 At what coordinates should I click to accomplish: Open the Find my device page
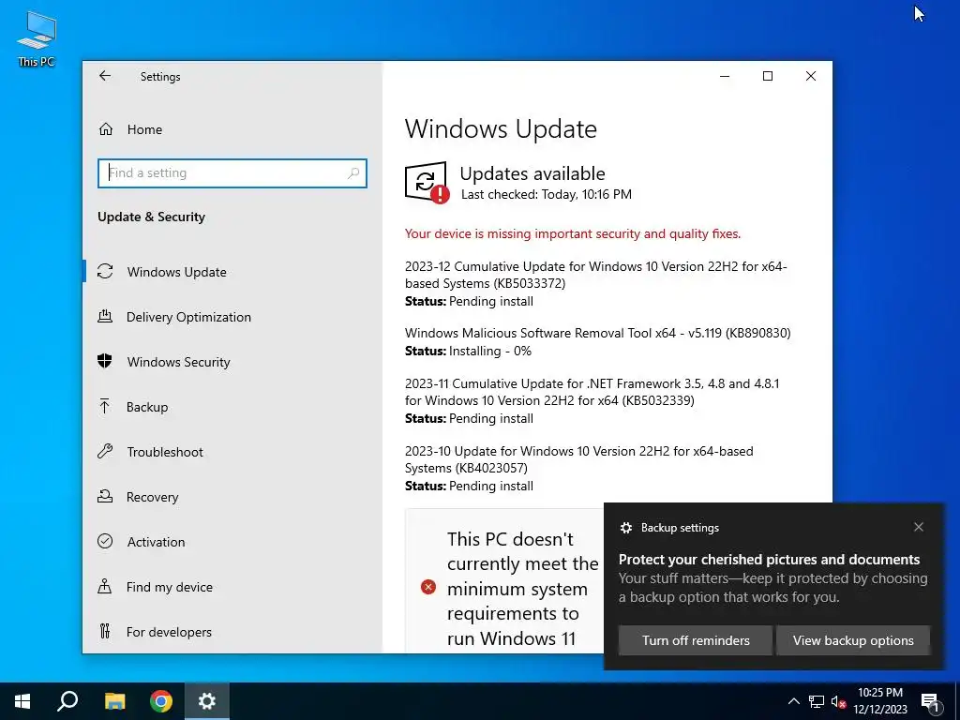[169, 587]
